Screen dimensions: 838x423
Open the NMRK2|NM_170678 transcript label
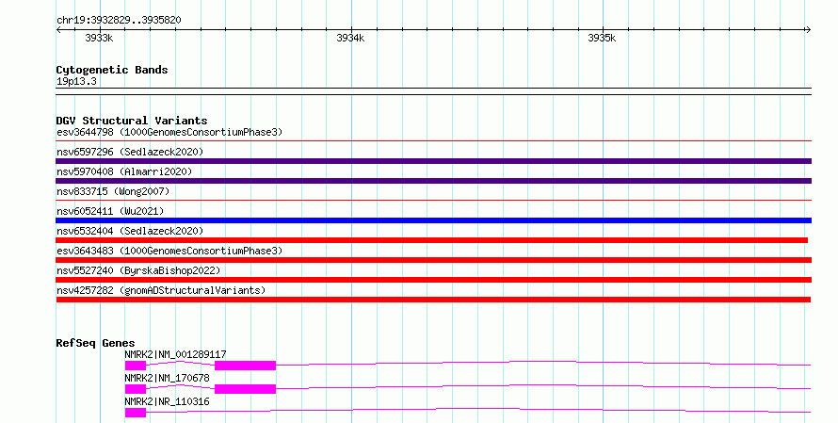tap(167, 378)
